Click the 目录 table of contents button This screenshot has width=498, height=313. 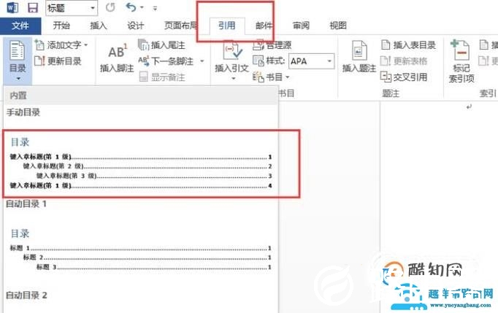coord(18,61)
